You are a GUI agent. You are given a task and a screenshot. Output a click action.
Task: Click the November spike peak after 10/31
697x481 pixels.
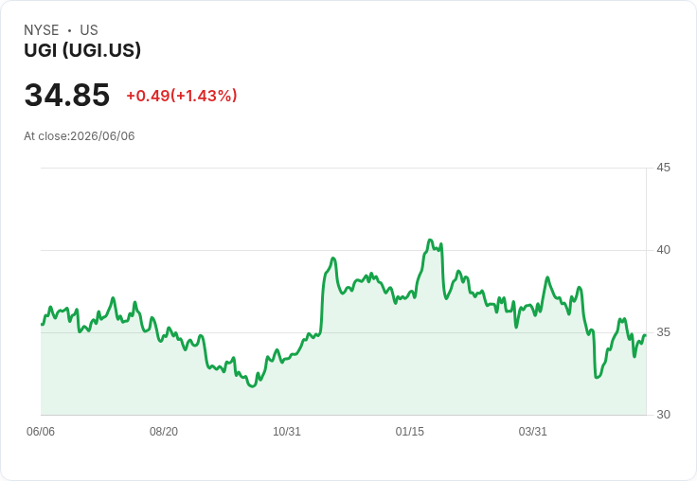[333, 258]
